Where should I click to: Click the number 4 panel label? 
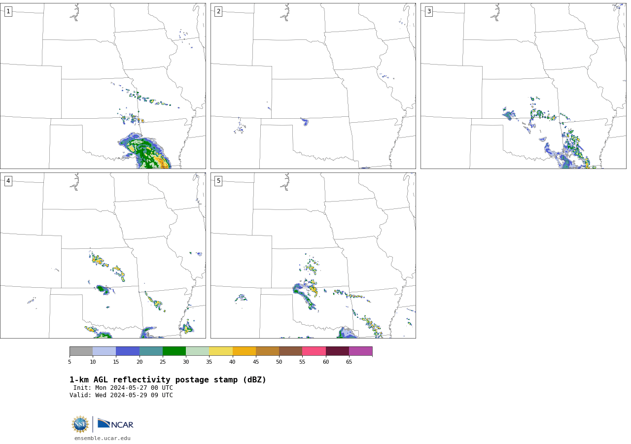tap(8, 181)
